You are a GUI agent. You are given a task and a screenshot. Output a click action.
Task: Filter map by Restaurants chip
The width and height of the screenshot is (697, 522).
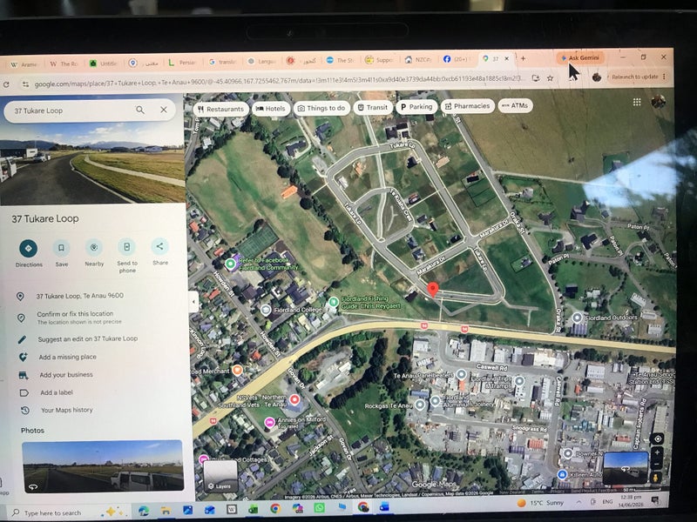point(221,109)
